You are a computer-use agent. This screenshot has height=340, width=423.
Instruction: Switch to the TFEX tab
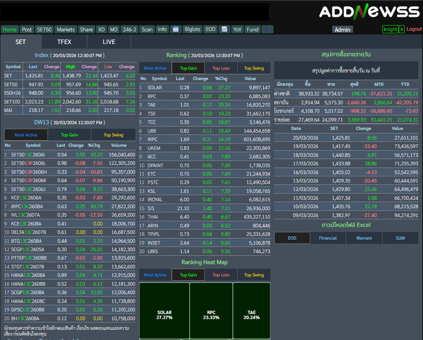point(64,42)
